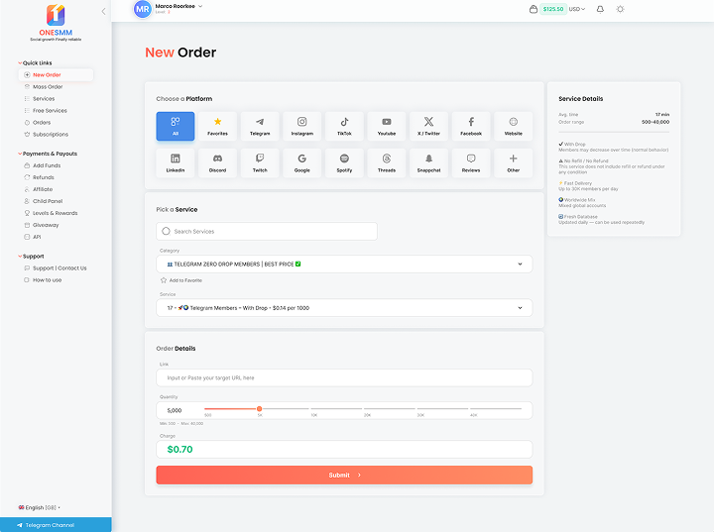
Task: Open the Affiliate sidebar item
Action: (x=39, y=189)
